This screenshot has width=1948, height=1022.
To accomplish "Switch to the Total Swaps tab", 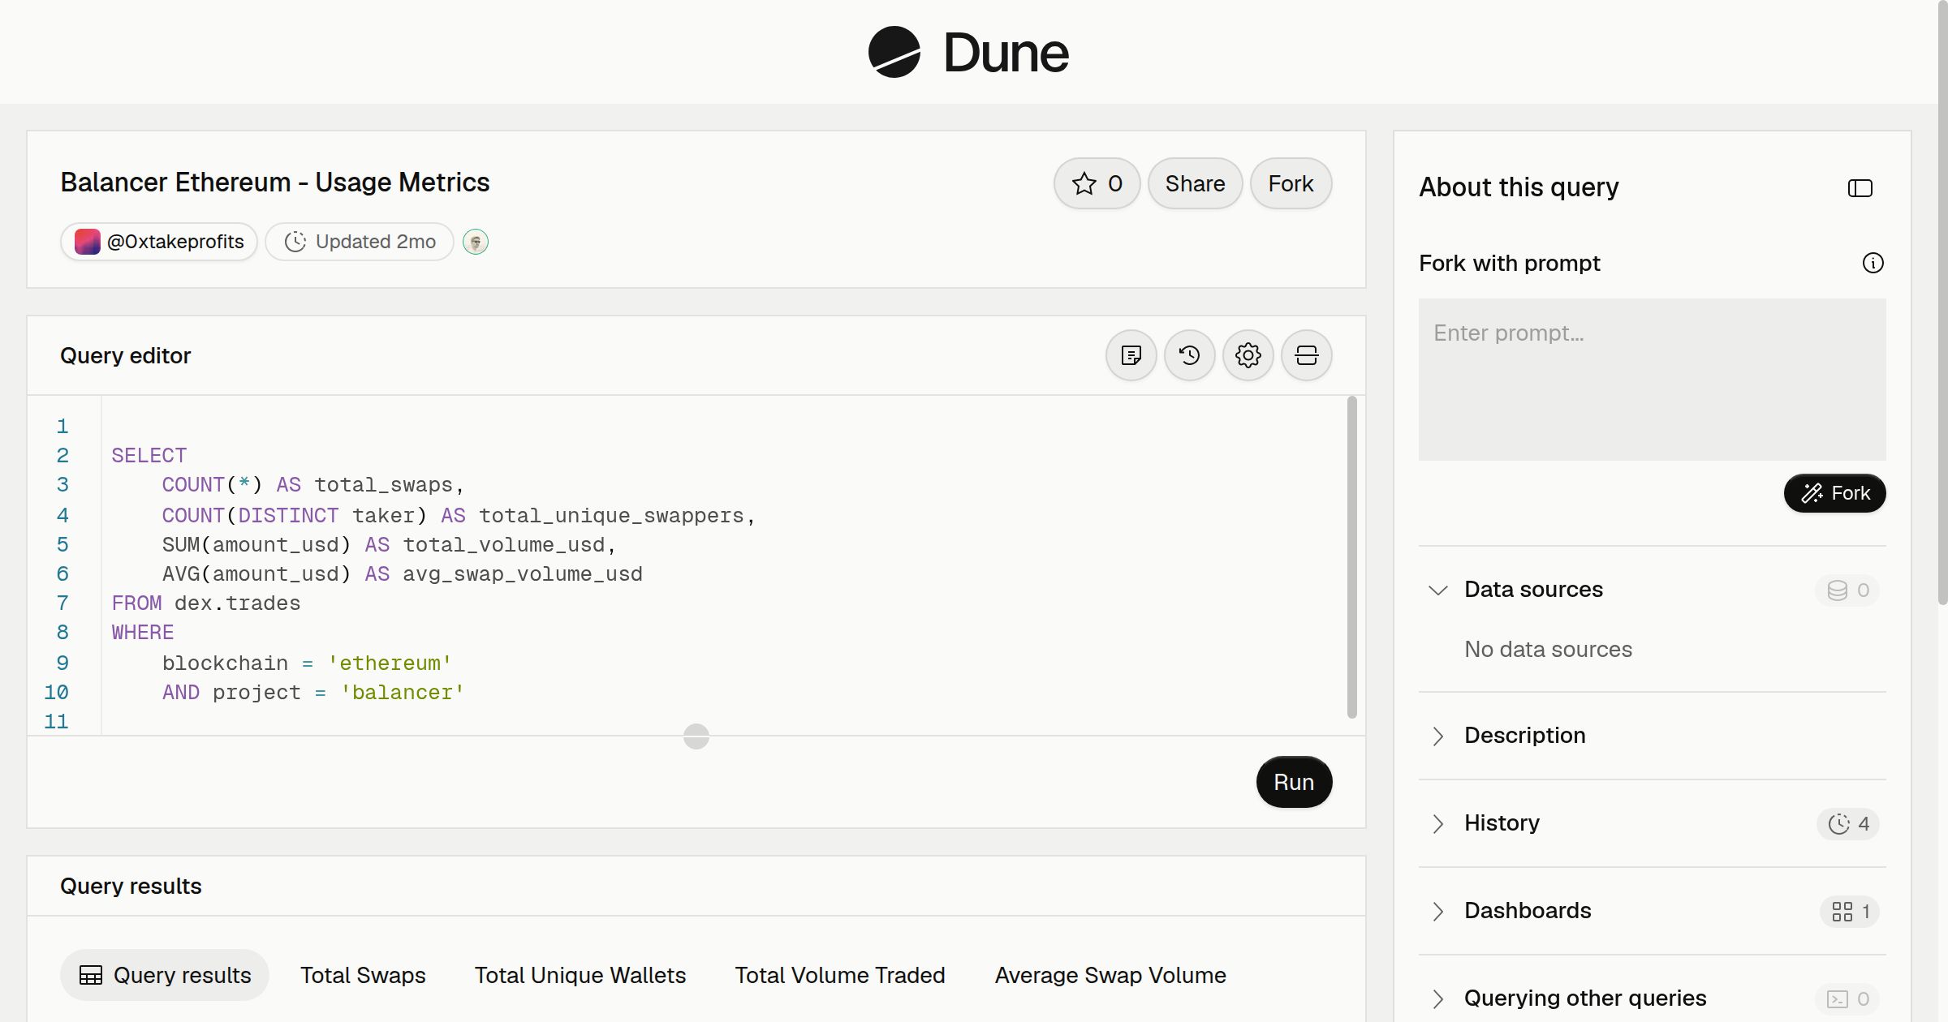I will (x=363, y=975).
